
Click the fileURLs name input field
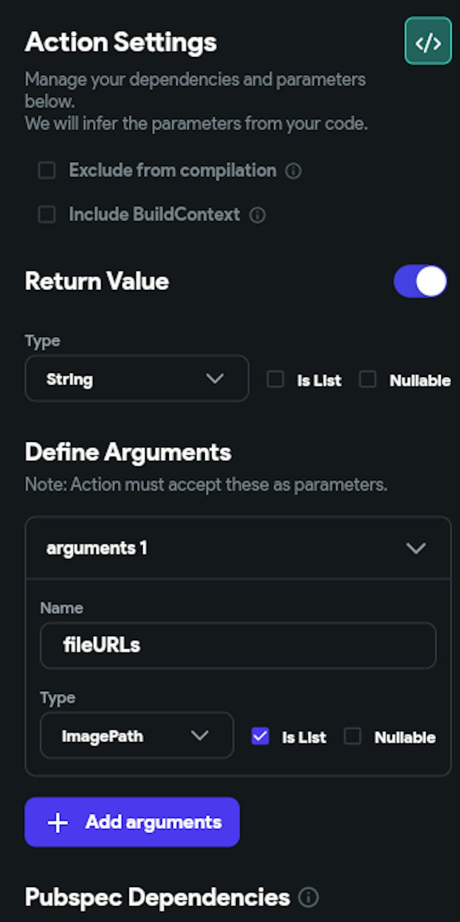[238, 645]
